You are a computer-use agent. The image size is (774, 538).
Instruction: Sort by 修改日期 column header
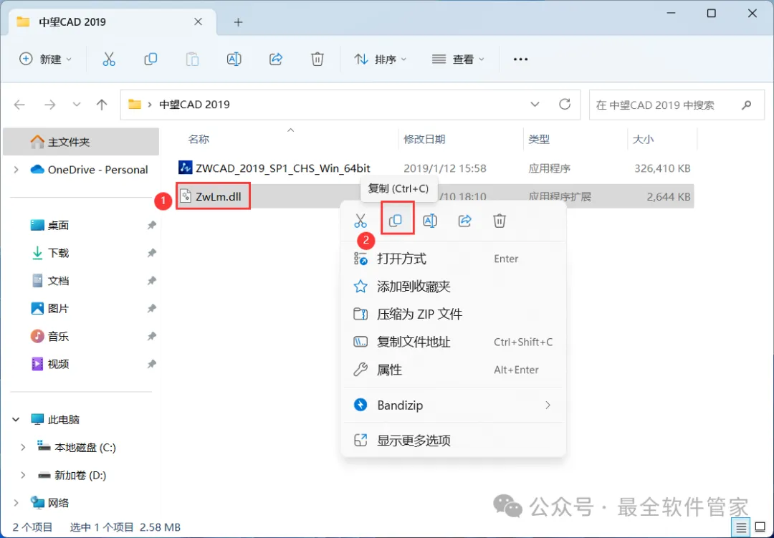pyautogui.click(x=424, y=139)
